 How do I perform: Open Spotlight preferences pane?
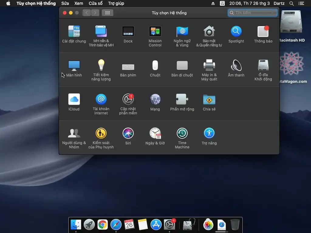[x=236, y=34]
